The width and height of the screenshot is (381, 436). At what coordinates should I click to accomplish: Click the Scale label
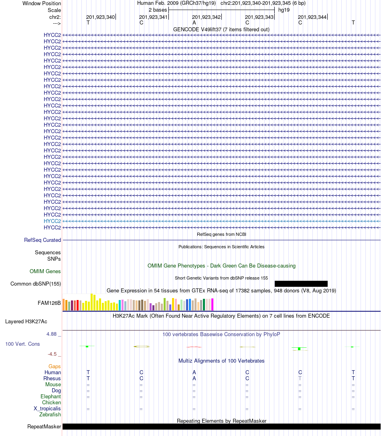[54, 10]
